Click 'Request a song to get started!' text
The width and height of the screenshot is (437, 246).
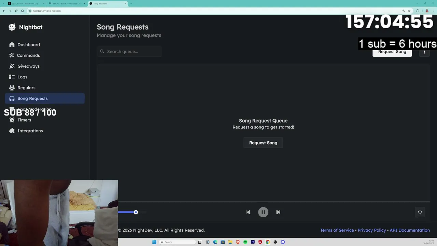click(263, 127)
